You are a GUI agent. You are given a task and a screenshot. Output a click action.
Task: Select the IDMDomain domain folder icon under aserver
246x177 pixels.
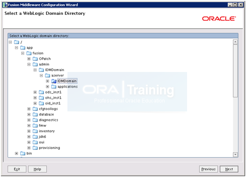point(54,81)
